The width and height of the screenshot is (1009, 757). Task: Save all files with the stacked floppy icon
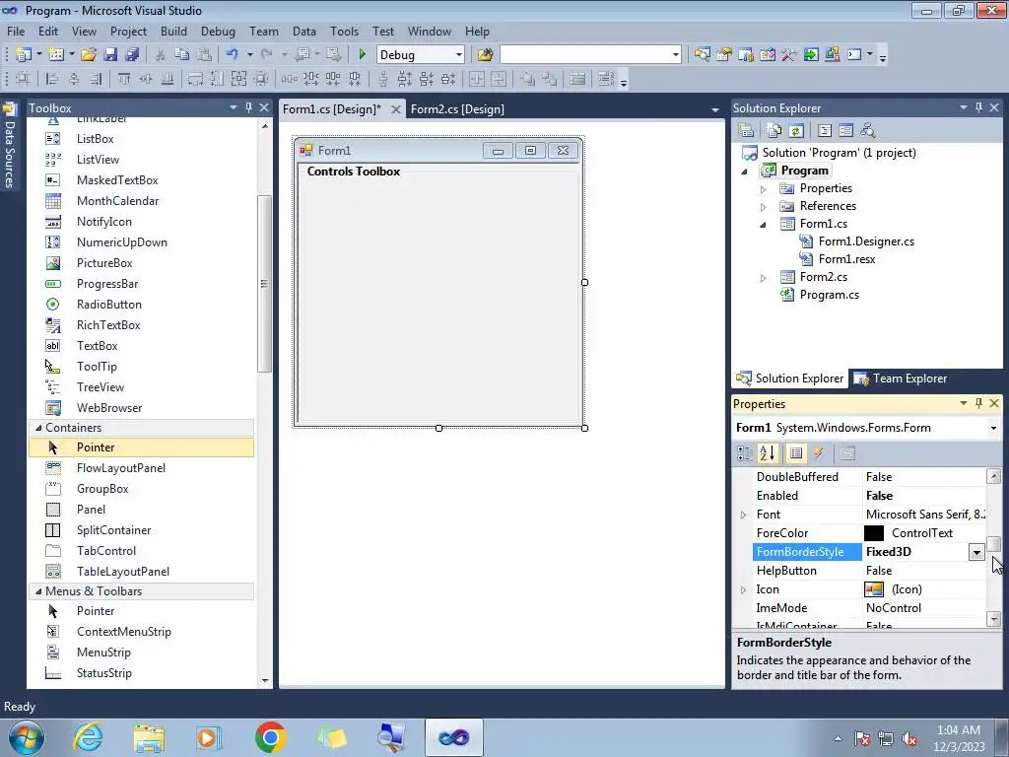pyautogui.click(x=132, y=55)
